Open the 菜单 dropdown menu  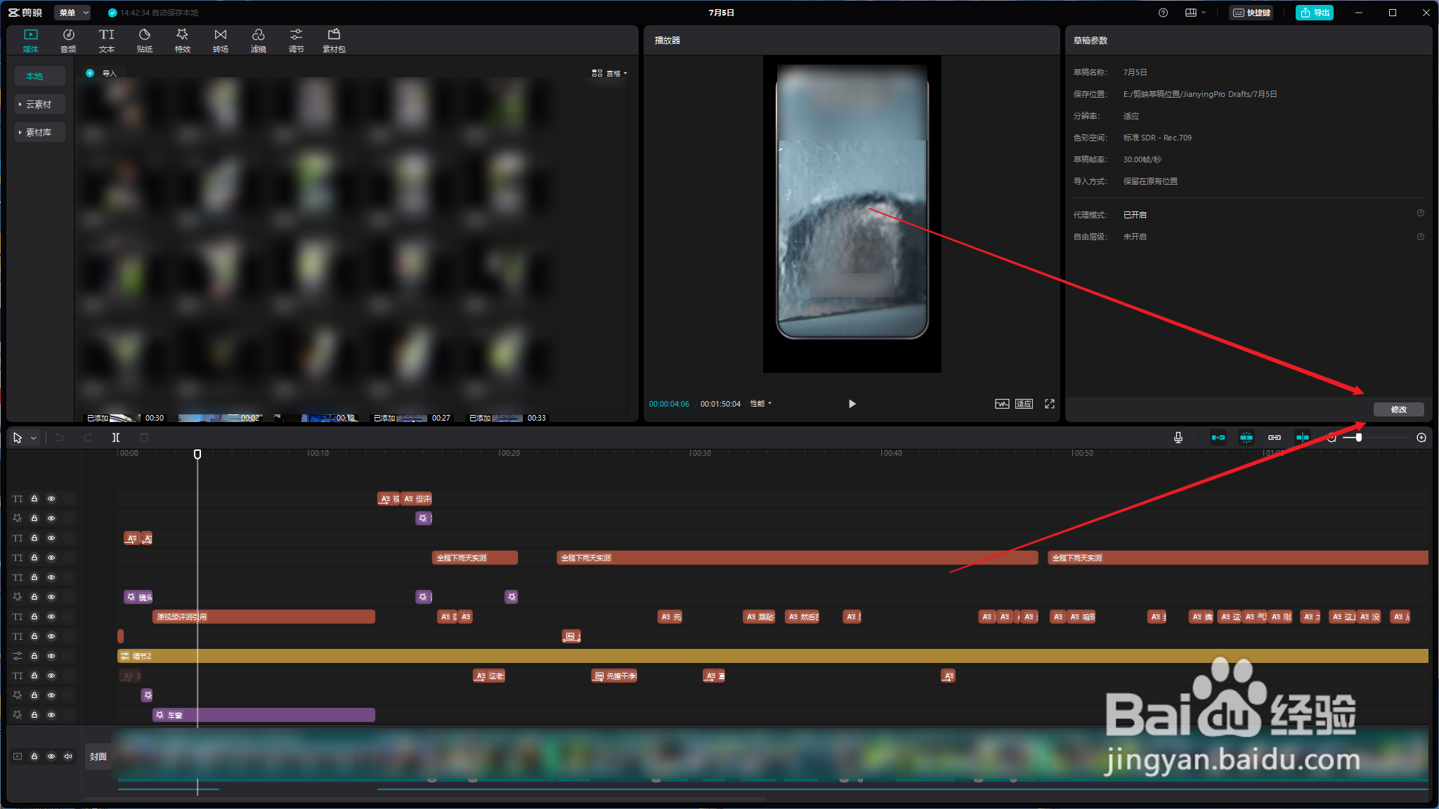[x=73, y=13]
